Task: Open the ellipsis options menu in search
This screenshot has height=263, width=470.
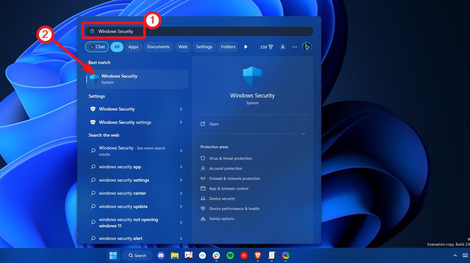Action: click(295, 47)
